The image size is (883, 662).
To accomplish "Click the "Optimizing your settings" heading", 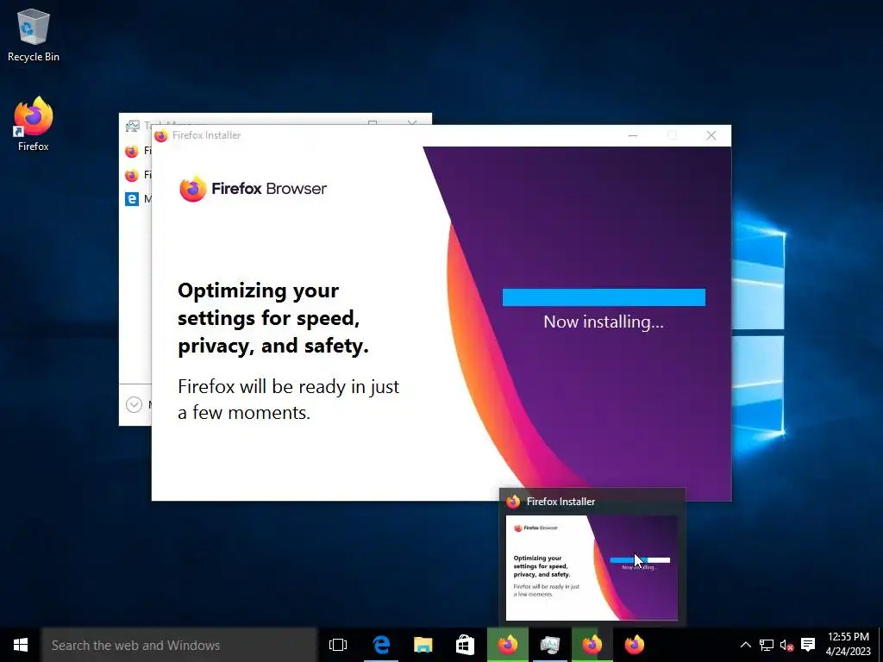I will (273, 318).
